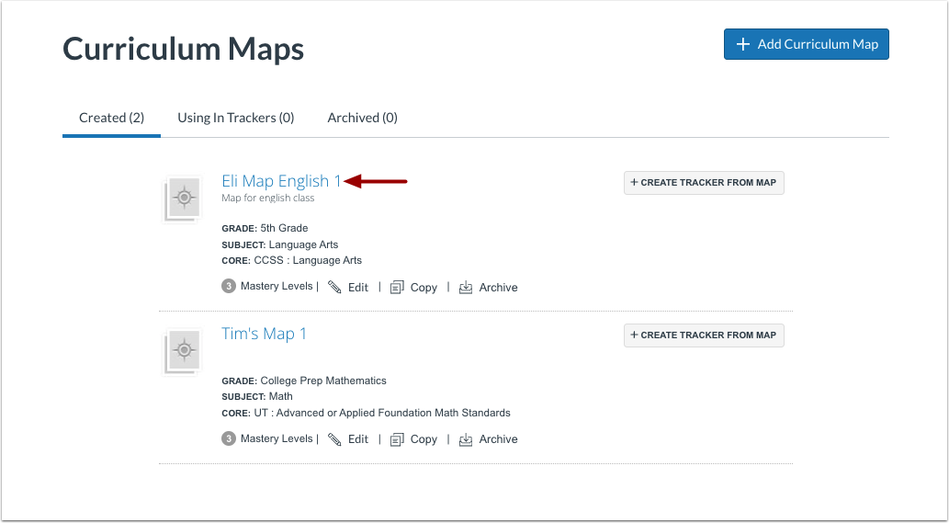Click the Curriculum Maps page heading
Screen dimensions: 949x523
click(184, 49)
